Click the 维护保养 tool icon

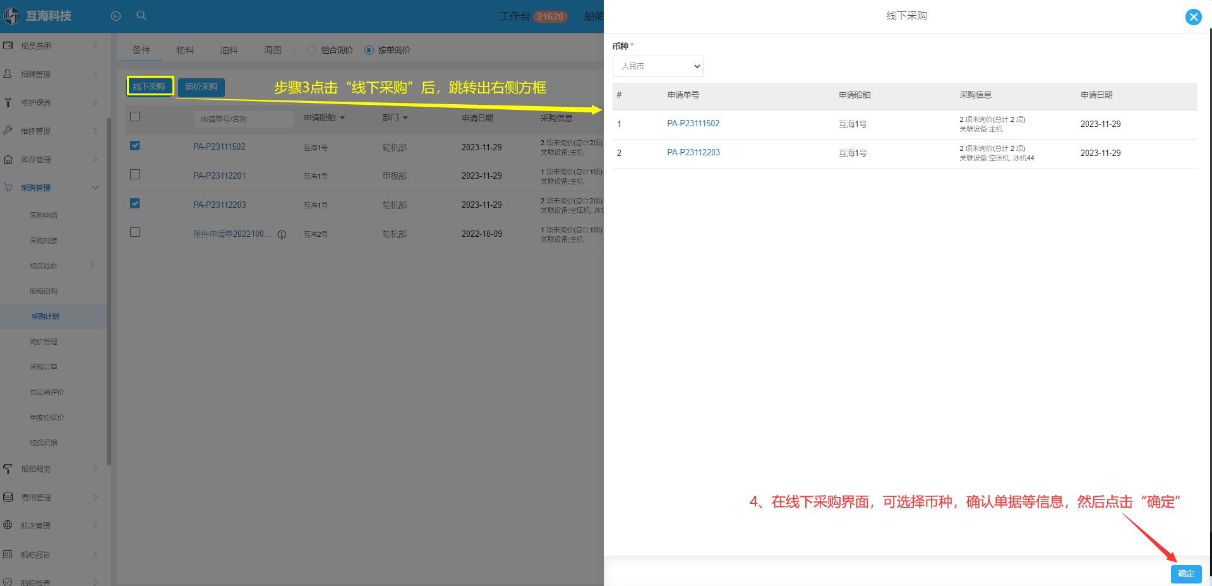(x=8, y=102)
